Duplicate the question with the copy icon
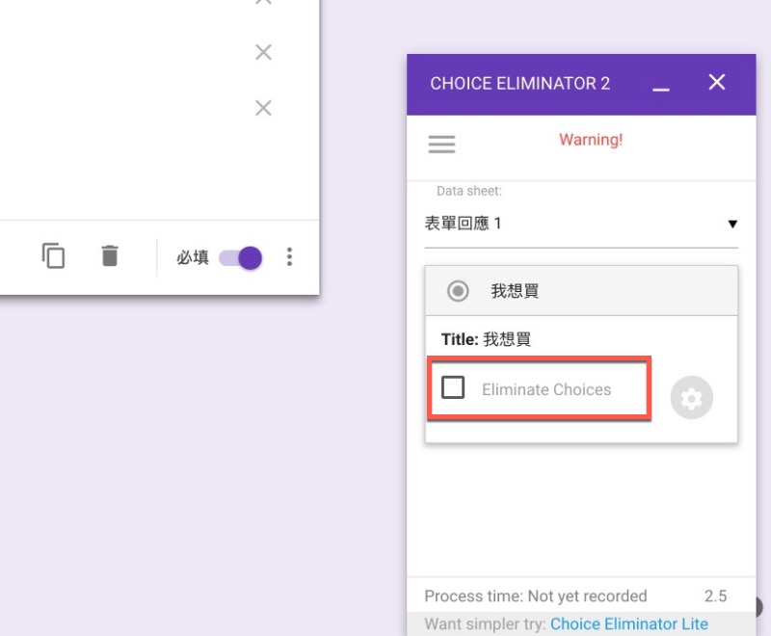The image size is (771, 636). coord(54,255)
